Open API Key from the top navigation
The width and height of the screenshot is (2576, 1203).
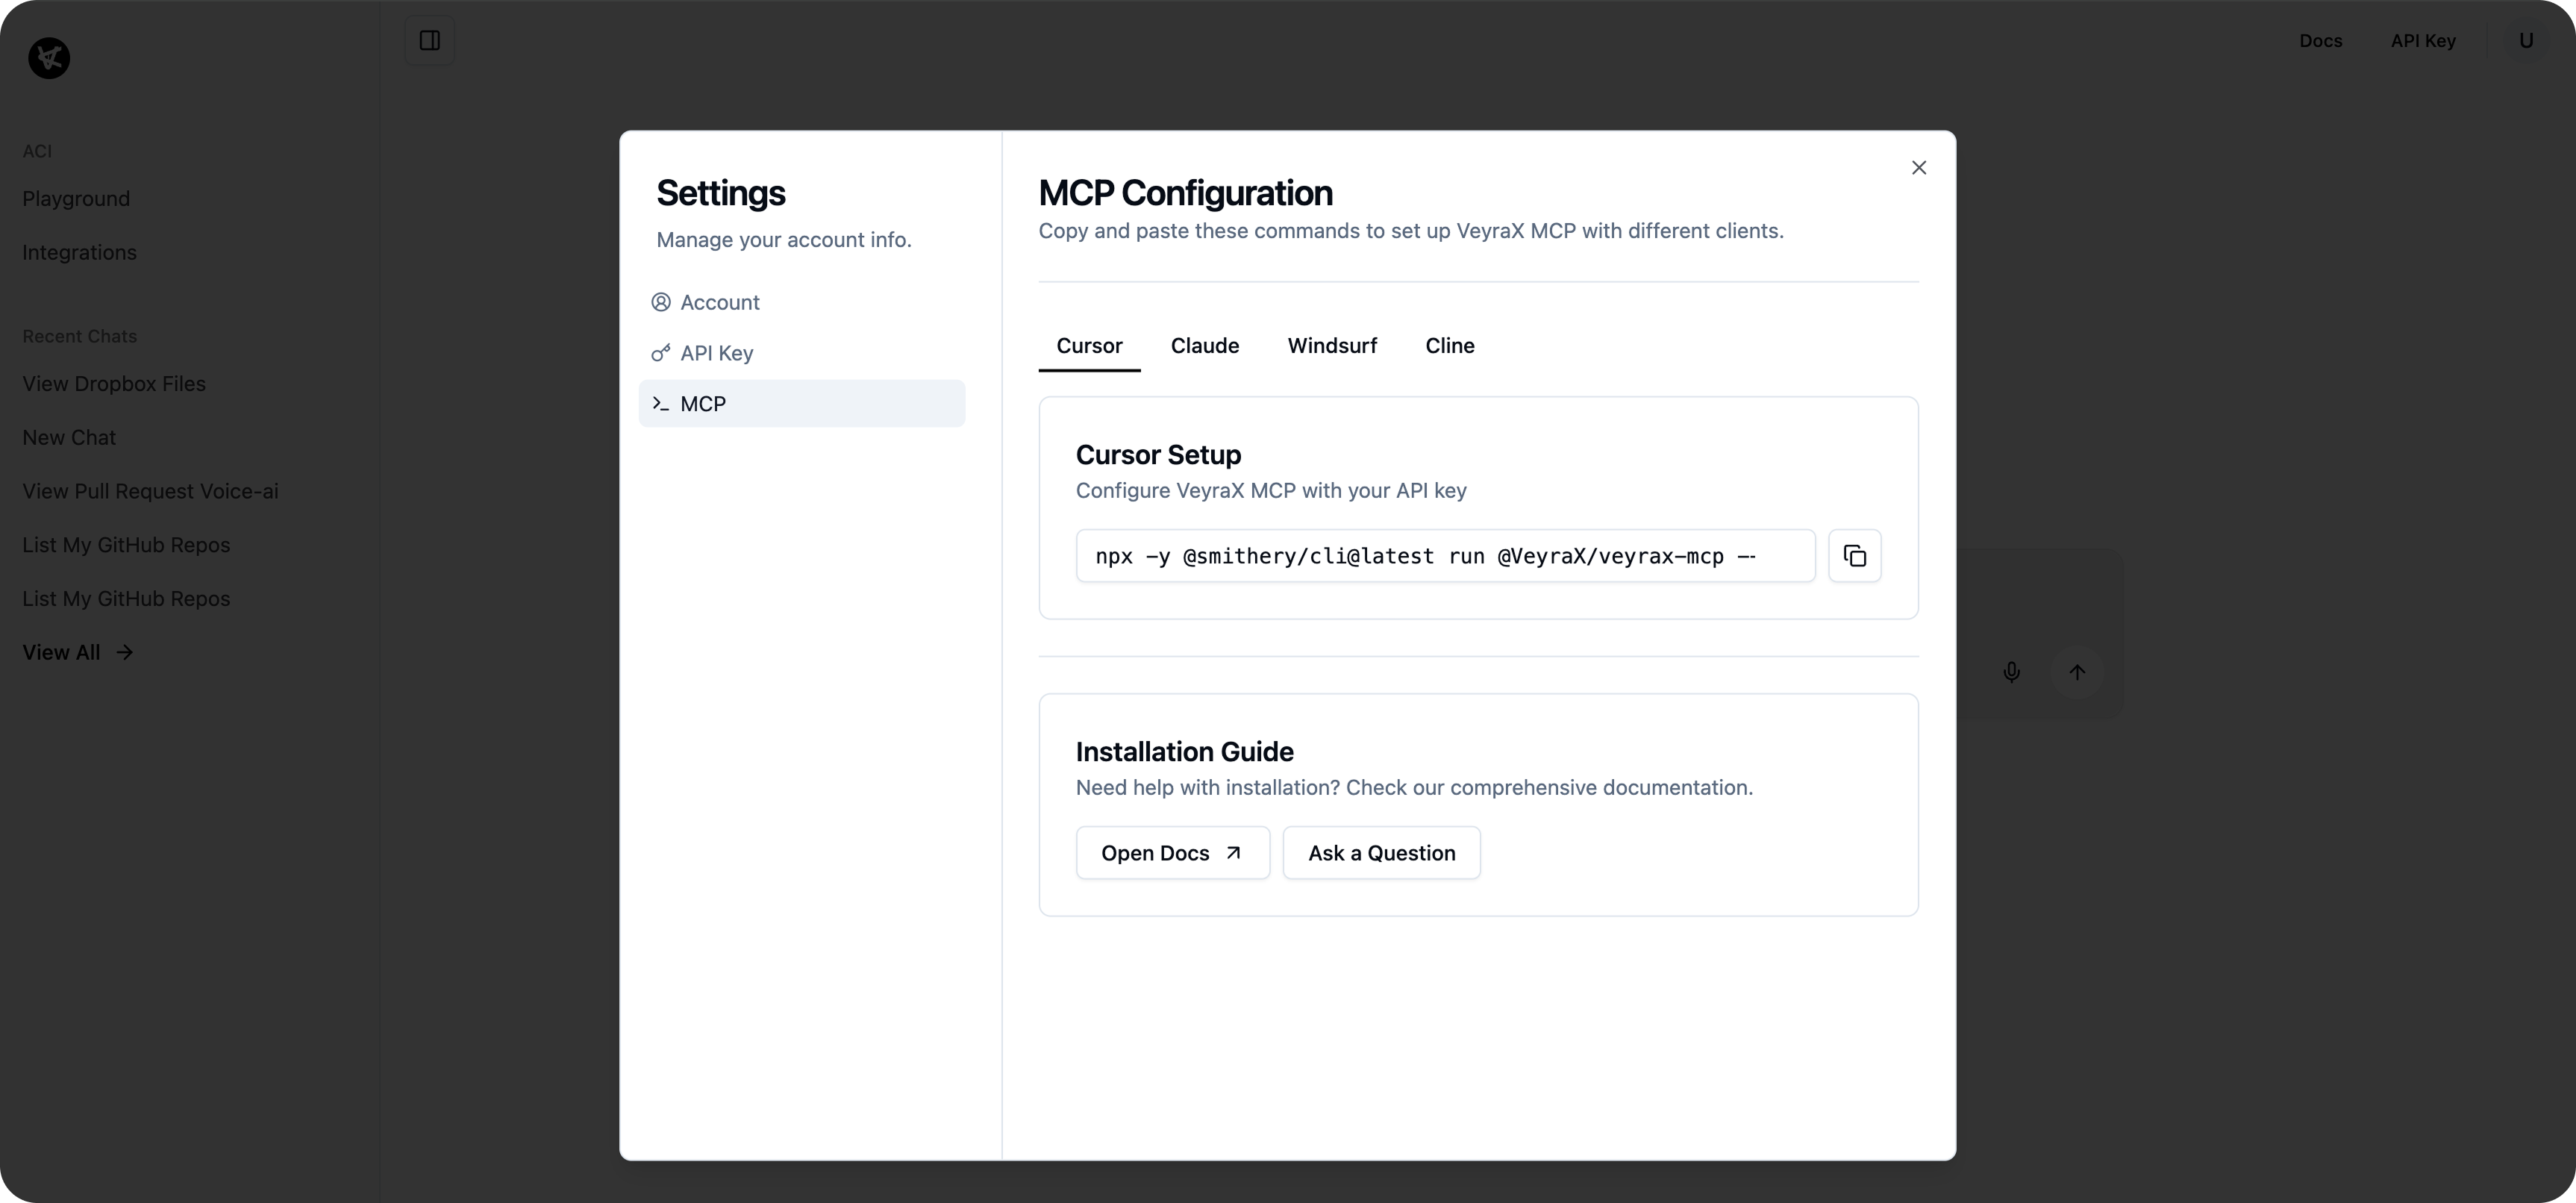tap(2423, 40)
